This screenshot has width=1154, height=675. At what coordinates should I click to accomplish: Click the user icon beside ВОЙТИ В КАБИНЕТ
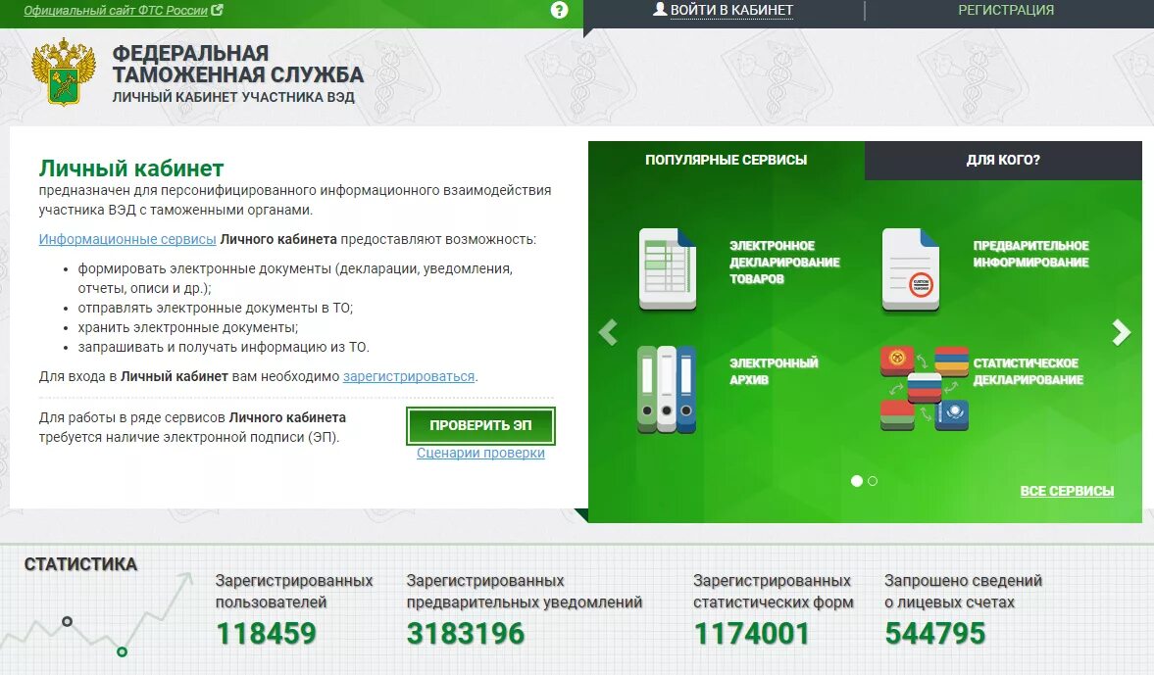(660, 9)
